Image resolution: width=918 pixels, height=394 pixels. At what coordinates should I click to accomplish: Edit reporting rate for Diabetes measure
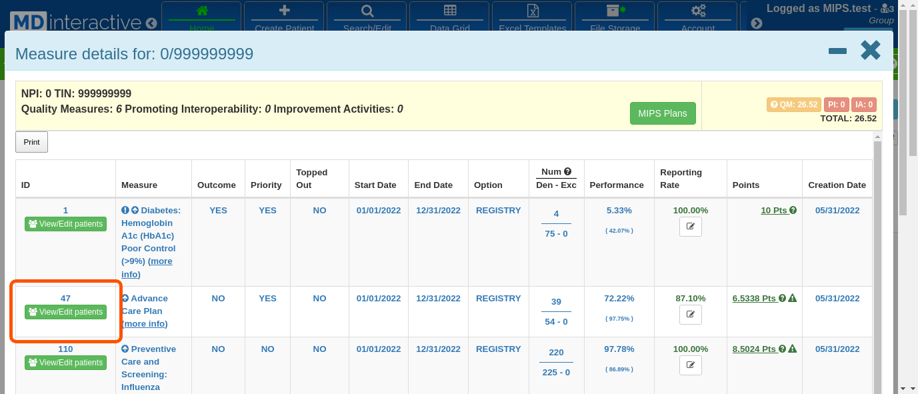click(690, 227)
